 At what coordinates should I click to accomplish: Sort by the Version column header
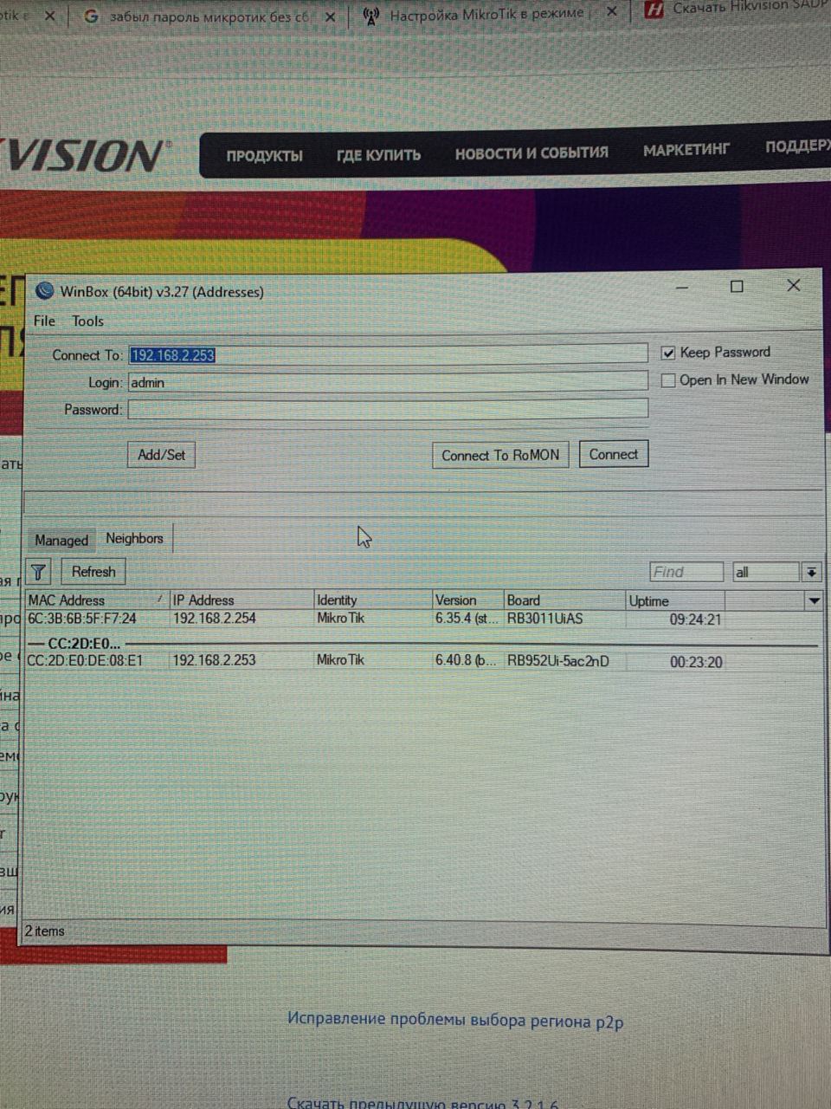[468, 600]
